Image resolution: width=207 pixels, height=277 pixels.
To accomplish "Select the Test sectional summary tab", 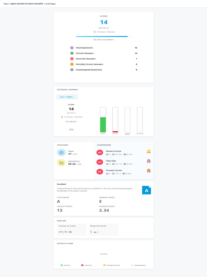I will (67, 97).
